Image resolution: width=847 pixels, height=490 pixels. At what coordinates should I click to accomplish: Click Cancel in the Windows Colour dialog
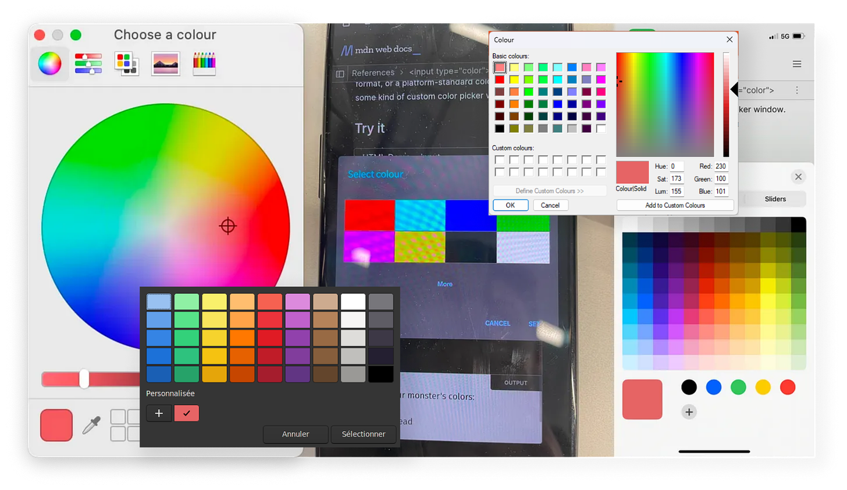(x=550, y=205)
